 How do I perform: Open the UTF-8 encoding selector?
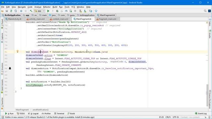tap(176, 117)
